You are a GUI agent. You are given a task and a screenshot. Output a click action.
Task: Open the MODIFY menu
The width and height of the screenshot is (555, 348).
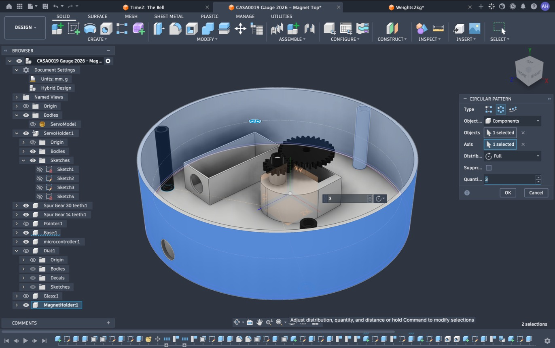207,39
